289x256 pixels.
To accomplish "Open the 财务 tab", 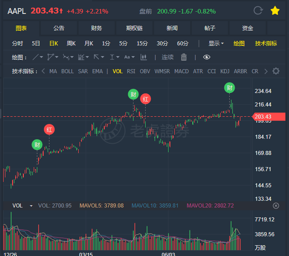I will [x=96, y=28].
